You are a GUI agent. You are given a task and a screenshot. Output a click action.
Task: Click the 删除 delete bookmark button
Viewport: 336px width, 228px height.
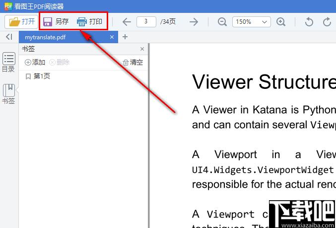tap(60, 63)
